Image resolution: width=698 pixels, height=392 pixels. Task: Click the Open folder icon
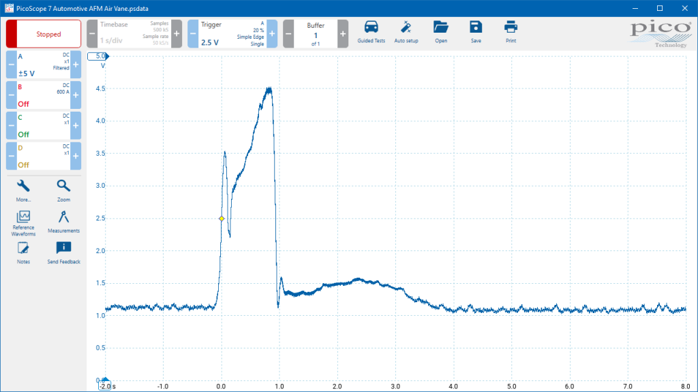[441, 32]
